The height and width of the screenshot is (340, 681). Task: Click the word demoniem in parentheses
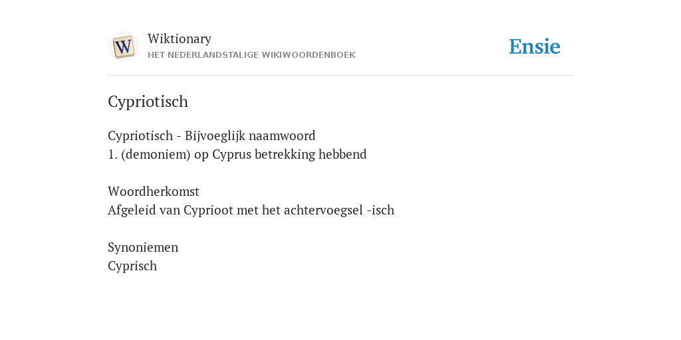(x=156, y=154)
